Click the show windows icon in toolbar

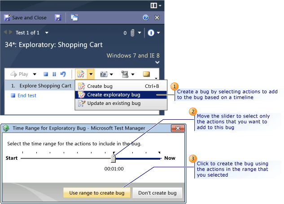coord(74,17)
